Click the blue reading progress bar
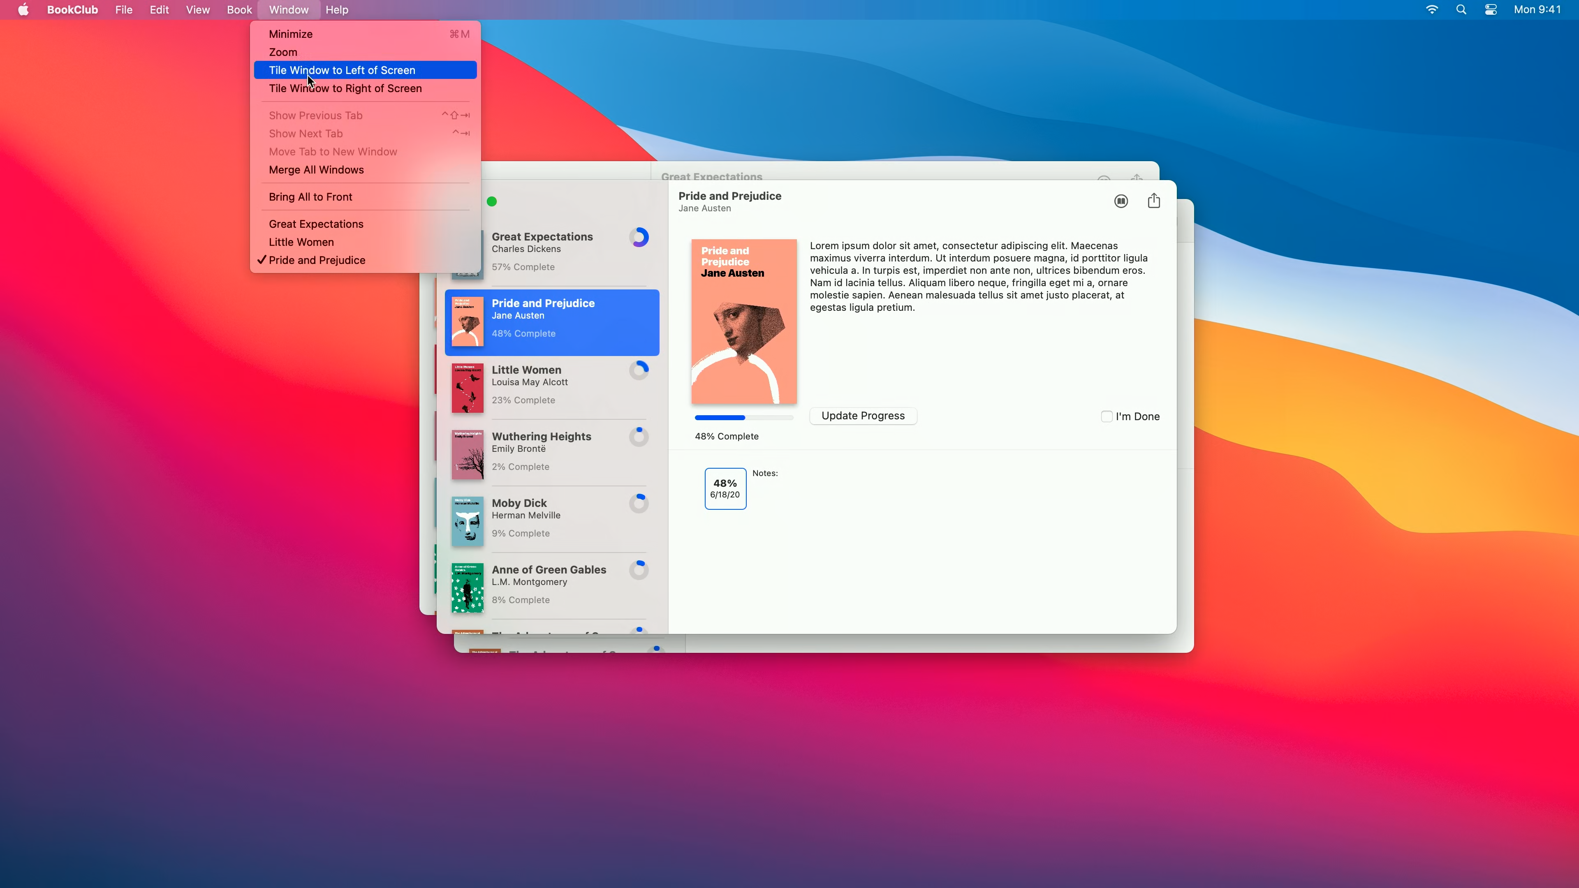 tap(743, 418)
